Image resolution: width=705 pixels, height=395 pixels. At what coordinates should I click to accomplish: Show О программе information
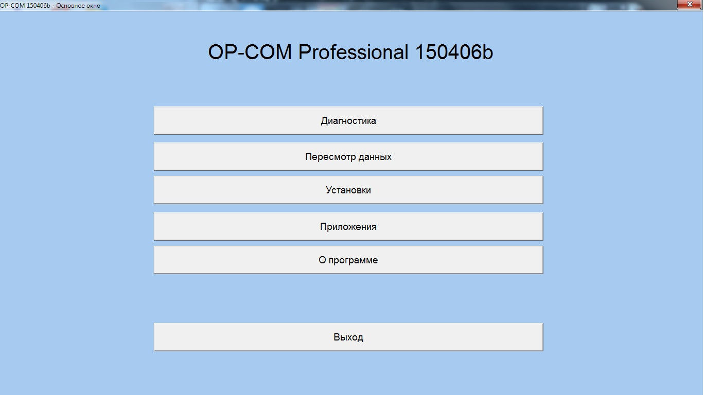click(348, 260)
